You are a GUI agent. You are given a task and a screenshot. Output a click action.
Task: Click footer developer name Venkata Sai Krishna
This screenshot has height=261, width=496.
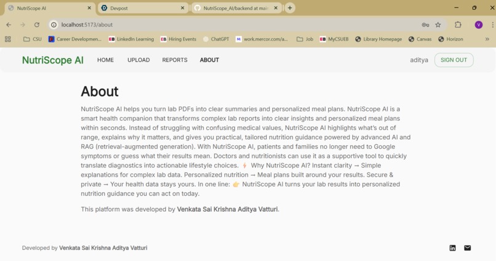click(x=103, y=248)
